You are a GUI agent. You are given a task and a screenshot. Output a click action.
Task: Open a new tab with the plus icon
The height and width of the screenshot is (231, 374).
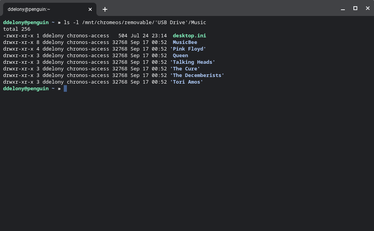105,9
